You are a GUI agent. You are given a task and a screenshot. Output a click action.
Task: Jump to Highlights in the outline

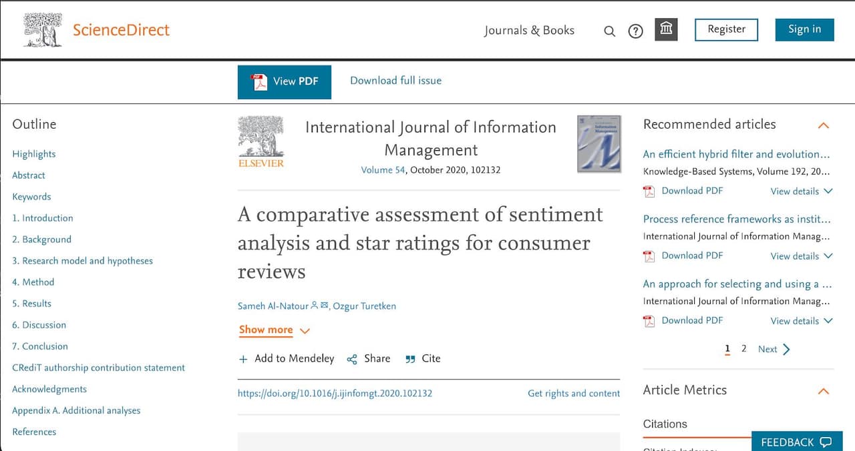coord(34,154)
